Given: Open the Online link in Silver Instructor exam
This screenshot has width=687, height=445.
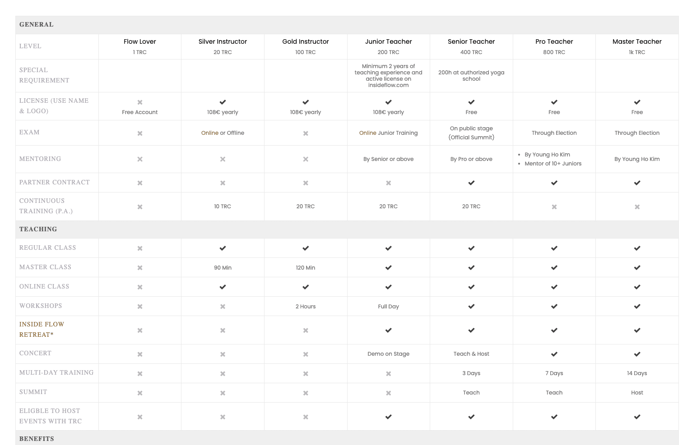Looking at the screenshot, I should click(210, 133).
